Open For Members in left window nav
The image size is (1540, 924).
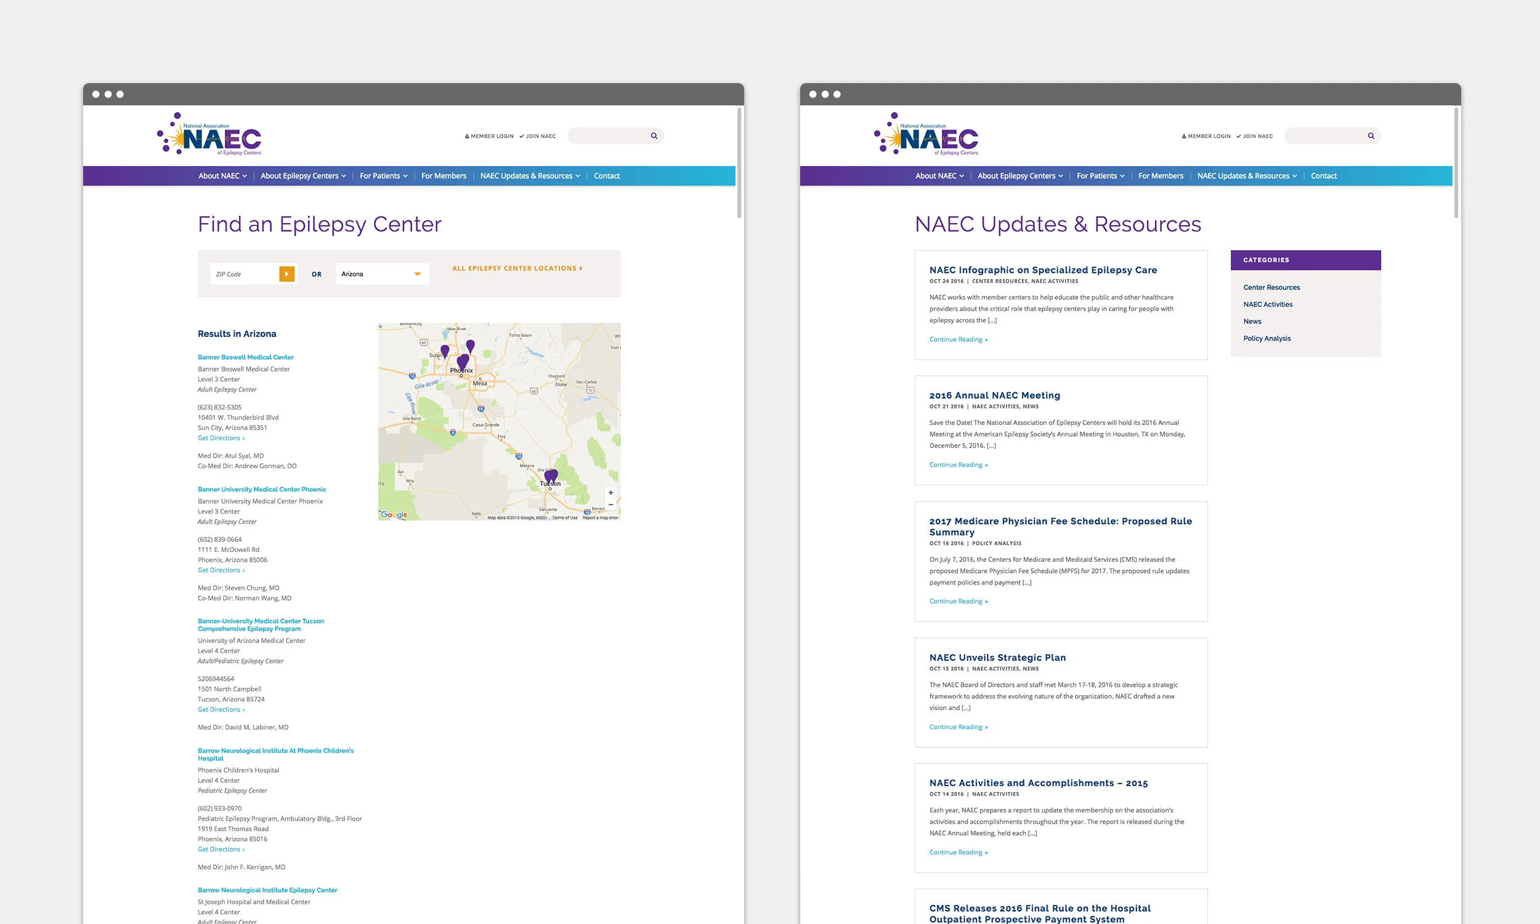click(444, 176)
